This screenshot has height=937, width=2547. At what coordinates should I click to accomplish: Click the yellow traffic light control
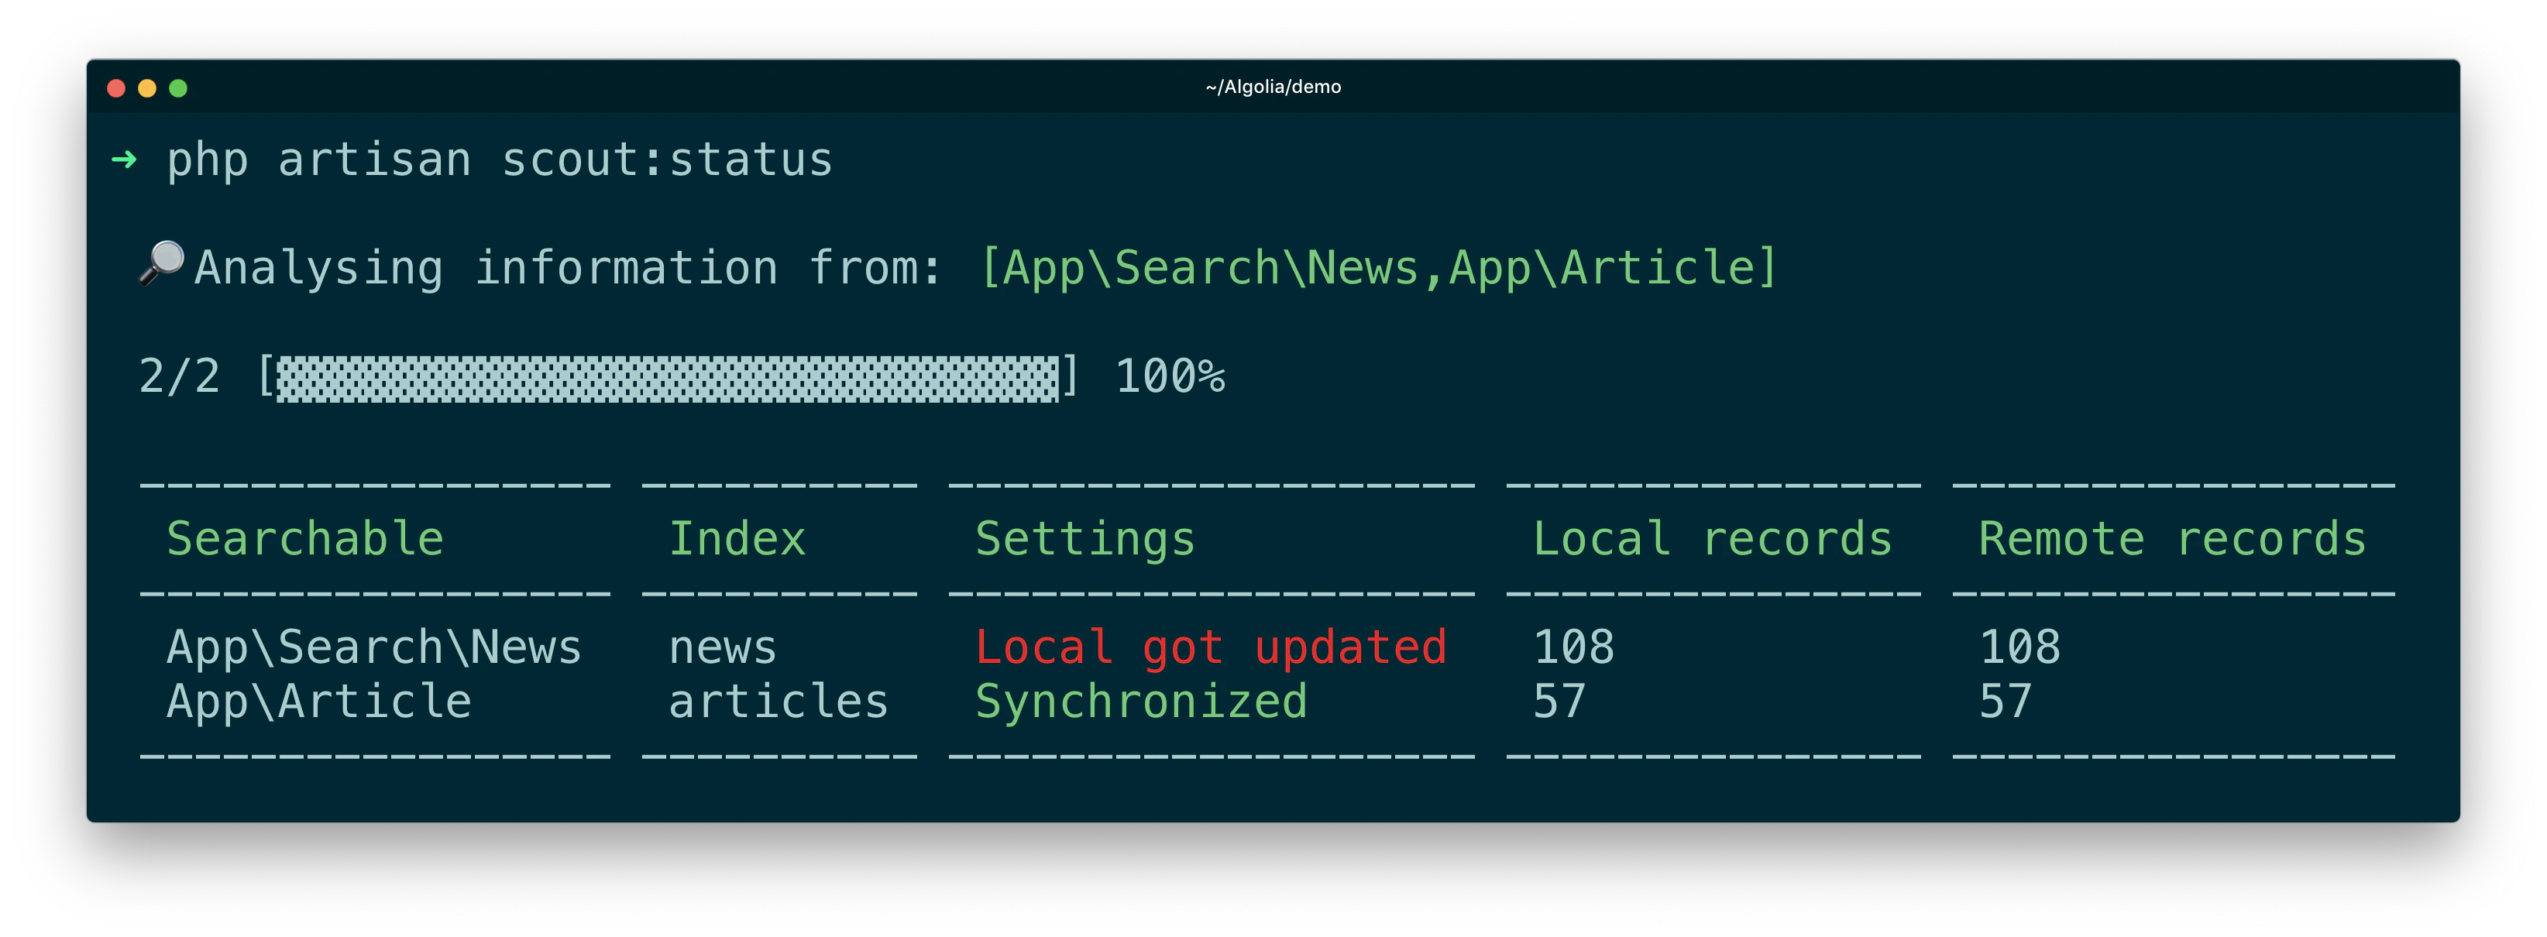coord(147,88)
